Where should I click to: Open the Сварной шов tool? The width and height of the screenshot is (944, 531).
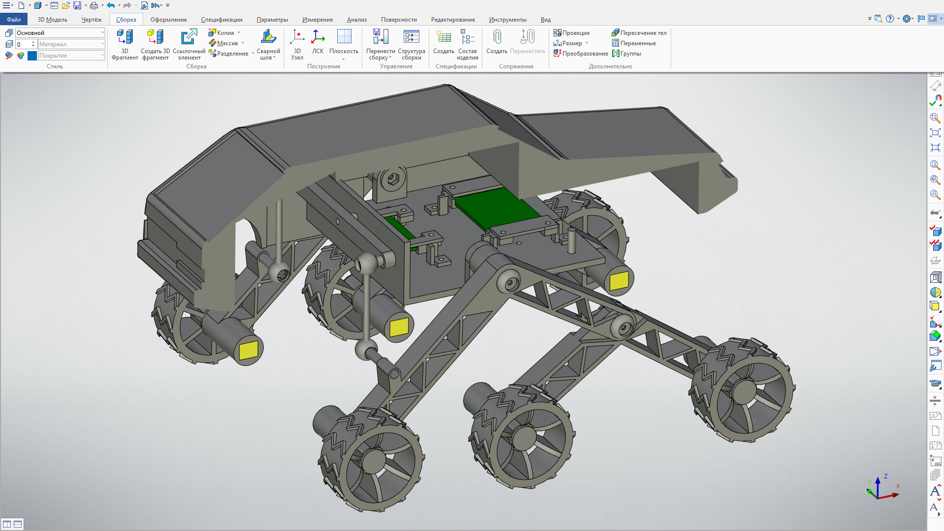click(x=268, y=44)
